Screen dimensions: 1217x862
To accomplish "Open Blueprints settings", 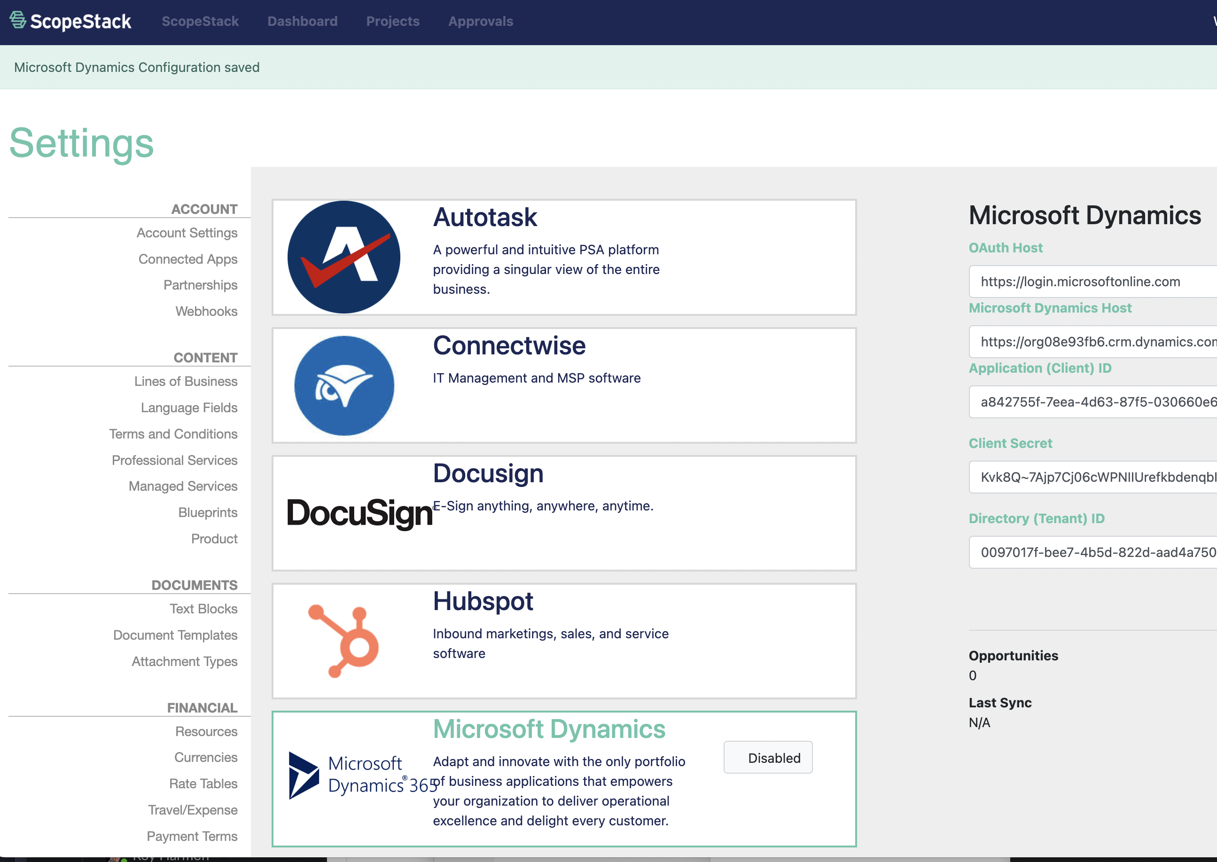I will pos(208,512).
